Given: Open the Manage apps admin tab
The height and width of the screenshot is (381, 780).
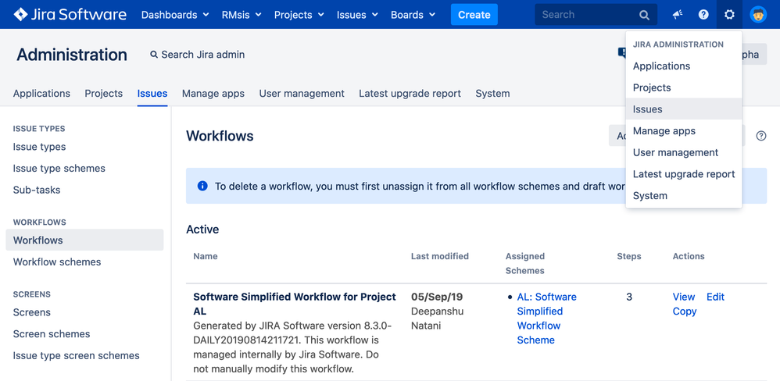Looking at the screenshot, I should tap(213, 94).
